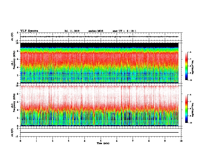The image size is (204, 158).
Task: Click the ch.1 colorbar "log(PSD)" label
Action: point(193,67)
